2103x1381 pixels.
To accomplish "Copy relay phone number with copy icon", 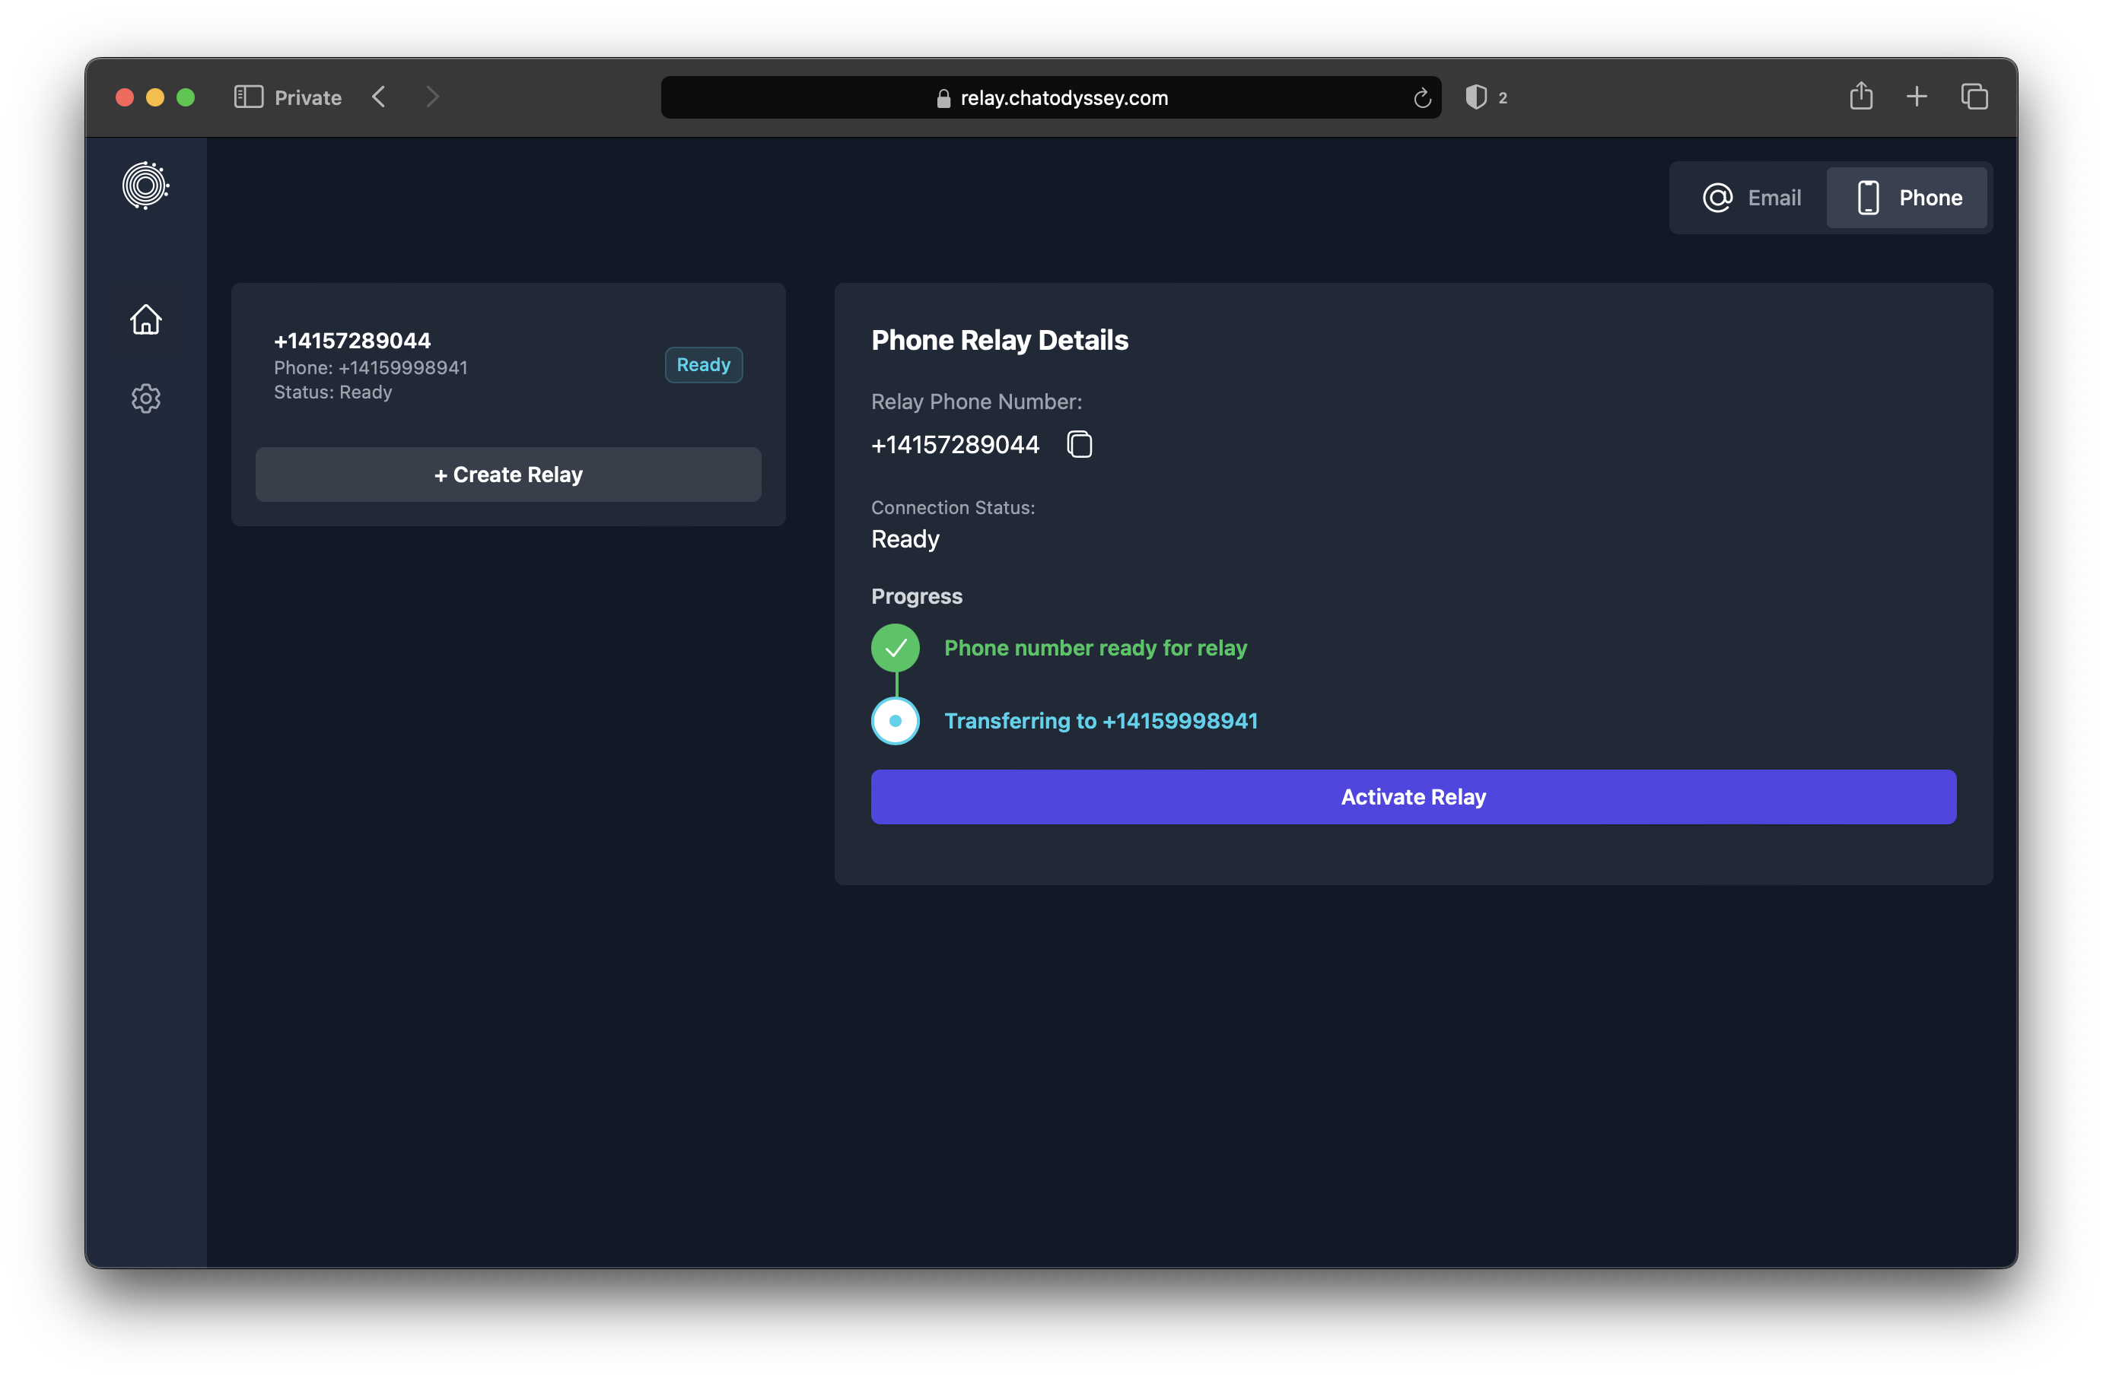I will (1079, 444).
